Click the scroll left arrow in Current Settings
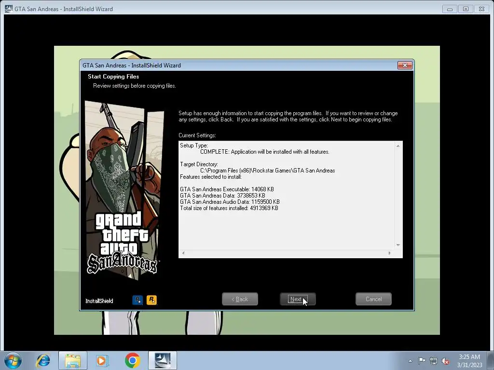This screenshot has width=494, height=370. 183,253
